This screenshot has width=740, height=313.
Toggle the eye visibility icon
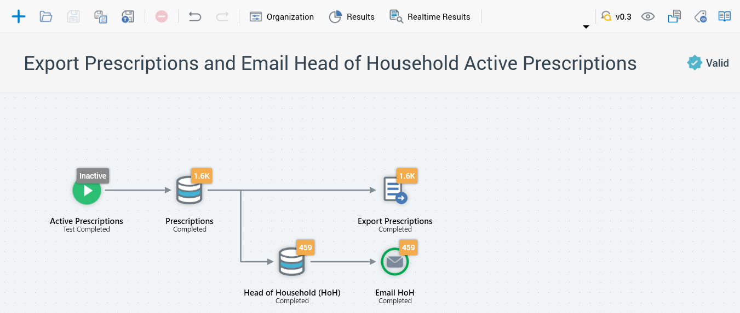(x=648, y=16)
